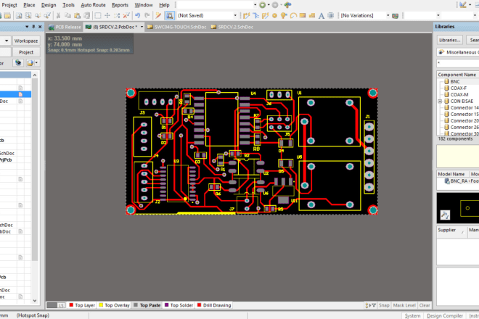Viewport: 479px width, 319px height.
Task: Click the green navigate Back button
Action: pos(263,5)
